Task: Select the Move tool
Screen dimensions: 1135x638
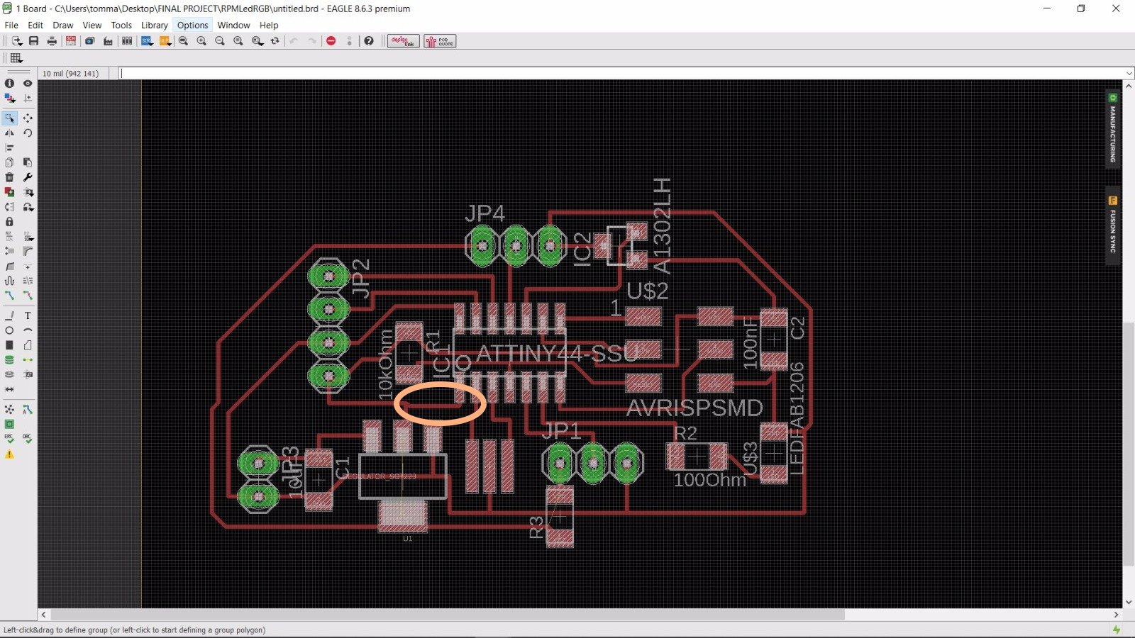Action: (28, 118)
